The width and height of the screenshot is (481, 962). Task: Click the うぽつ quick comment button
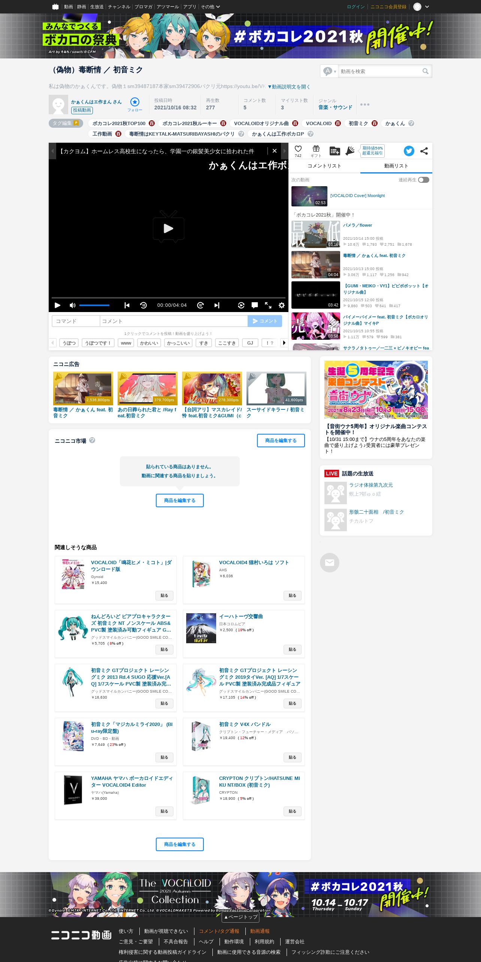69,343
